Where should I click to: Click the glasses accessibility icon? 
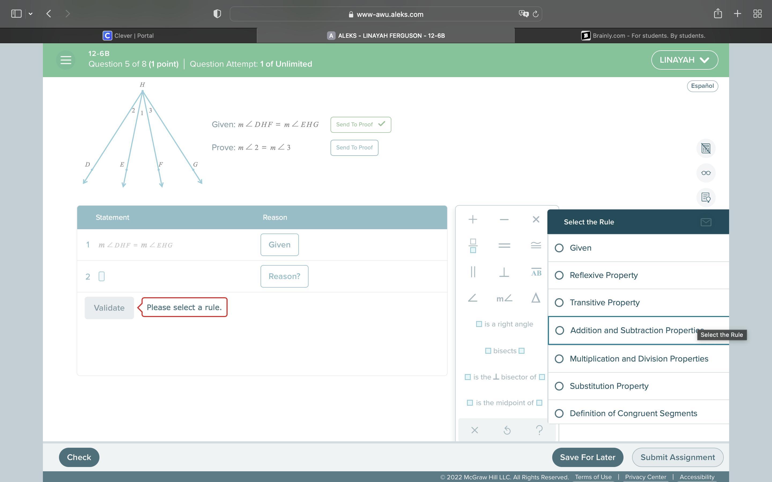coord(706,173)
